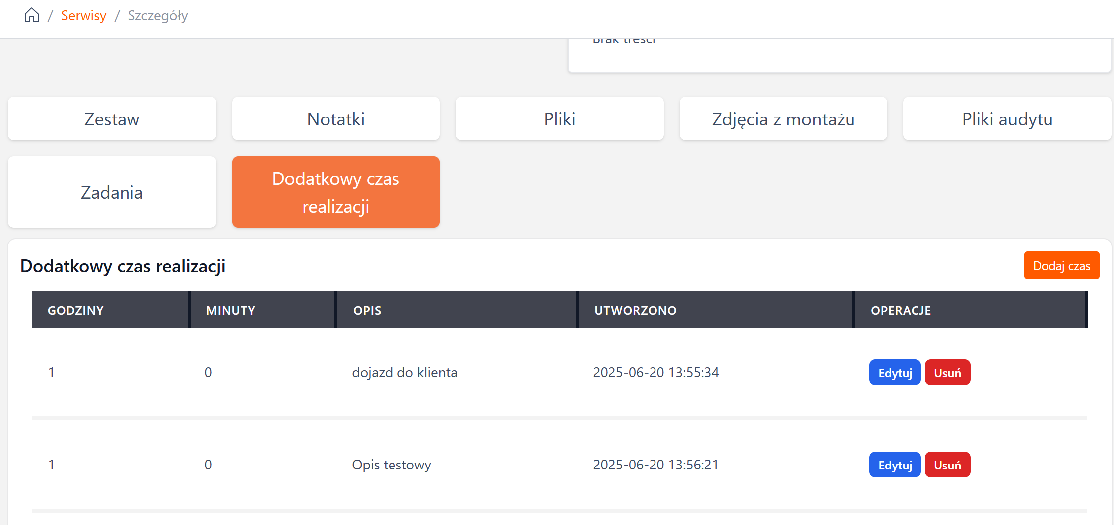Delete the dojazd do klienta entry
This screenshot has width=1114, height=525.
[947, 373]
